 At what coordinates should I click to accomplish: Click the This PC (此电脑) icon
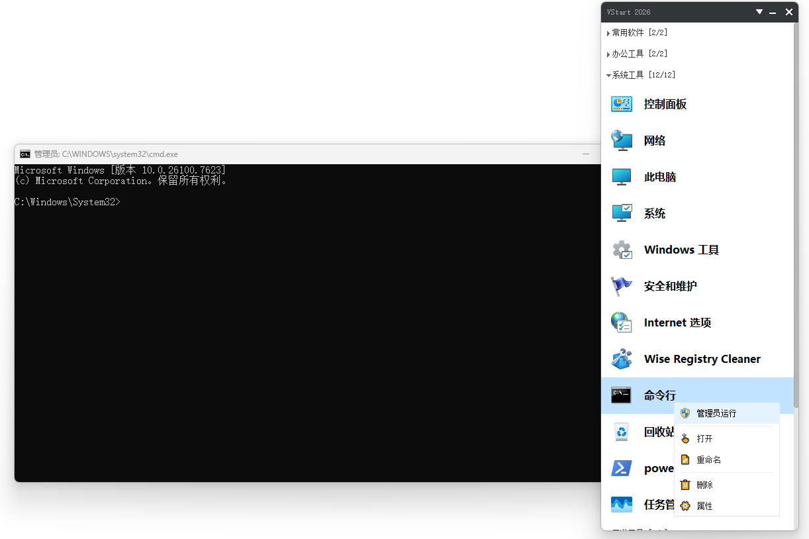pos(622,177)
